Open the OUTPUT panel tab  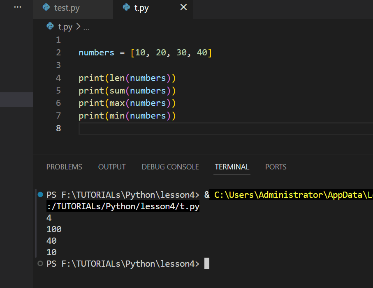click(112, 167)
